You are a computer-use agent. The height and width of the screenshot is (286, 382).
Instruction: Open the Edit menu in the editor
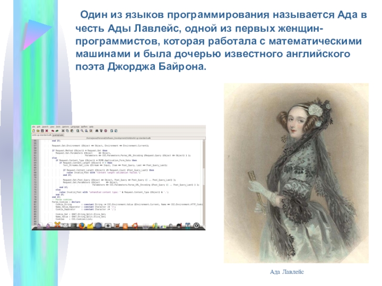[39, 127]
